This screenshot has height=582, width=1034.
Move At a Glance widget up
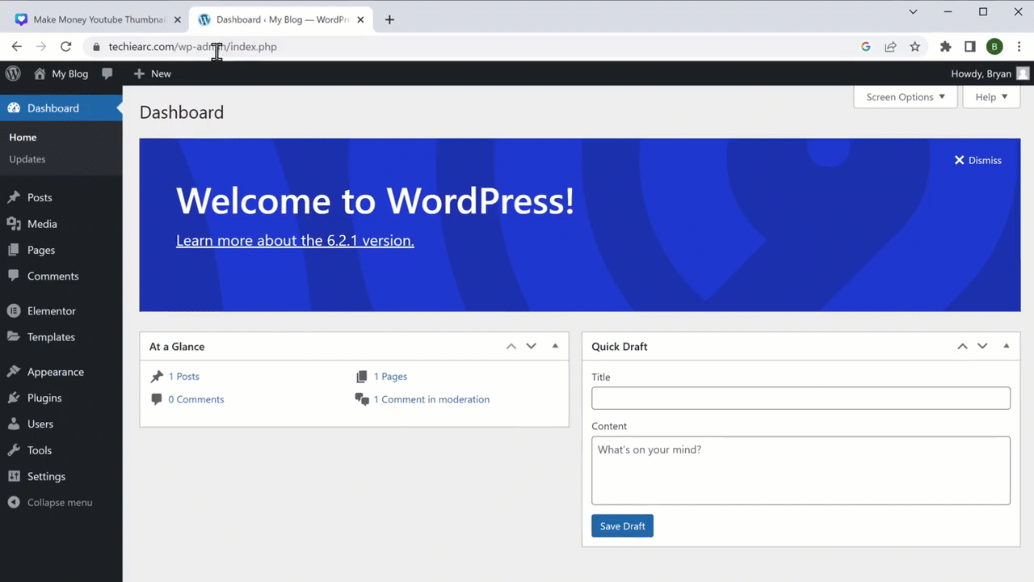511,346
